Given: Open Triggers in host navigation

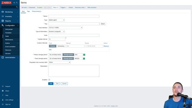Looking at the screenshot, I should [x=63, y=7].
